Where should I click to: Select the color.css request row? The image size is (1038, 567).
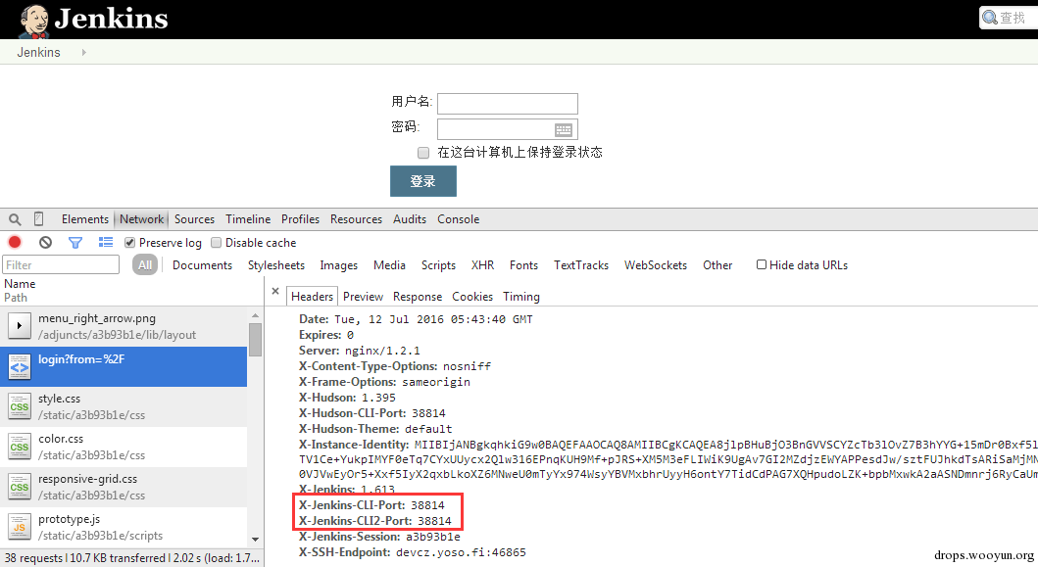point(124,447)
